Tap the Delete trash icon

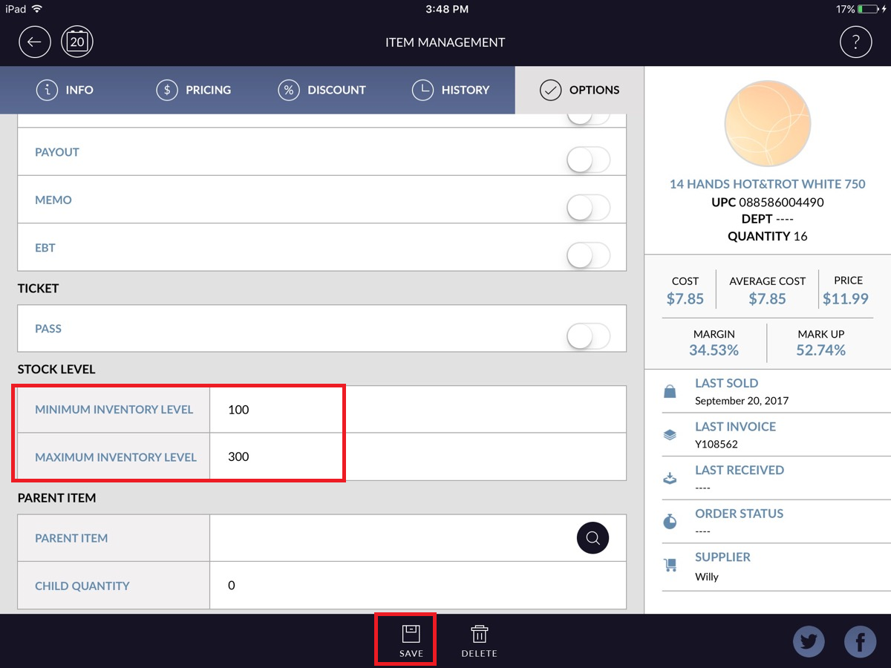coord(479,635)
